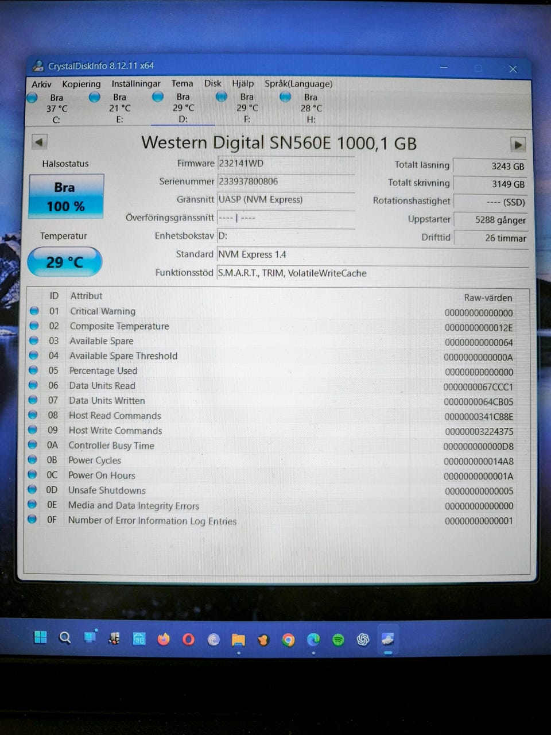Click status dot for Data Units Written row
551x735 pixels.
pyautogui.click(x=33, y=400)
